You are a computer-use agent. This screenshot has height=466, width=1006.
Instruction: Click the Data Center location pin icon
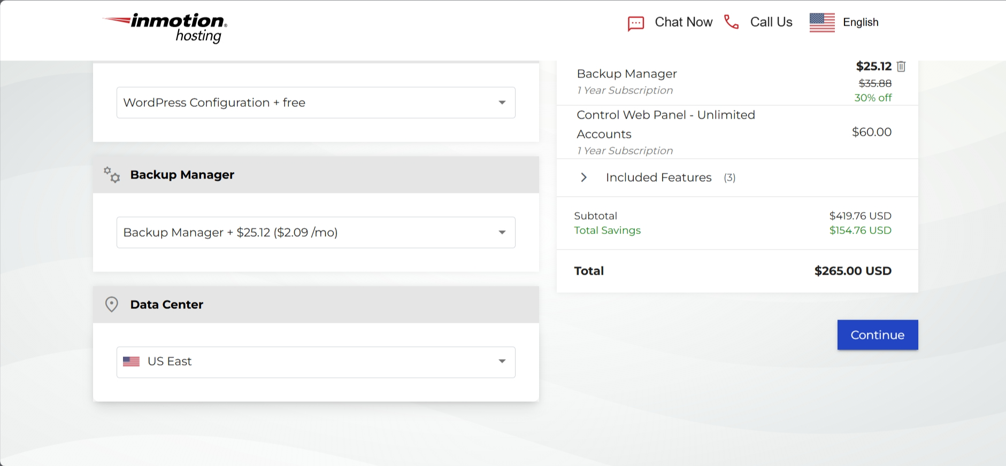coord(111,305)
